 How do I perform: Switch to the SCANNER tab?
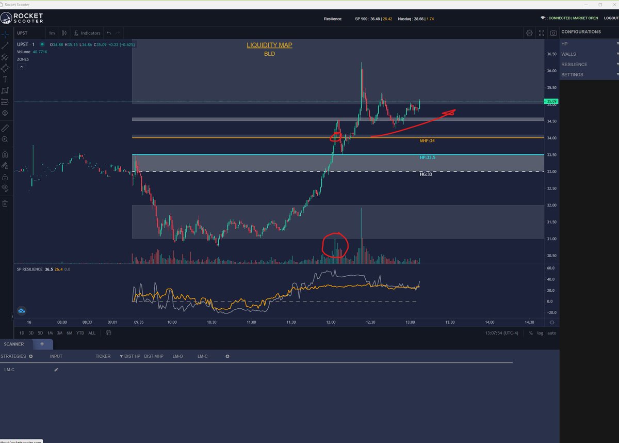point(13,344)
